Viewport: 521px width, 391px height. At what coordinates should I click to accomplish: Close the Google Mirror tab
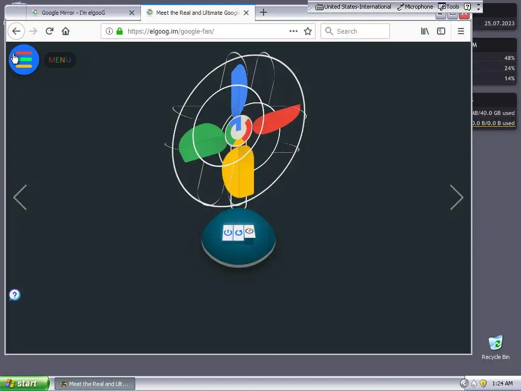132,13
